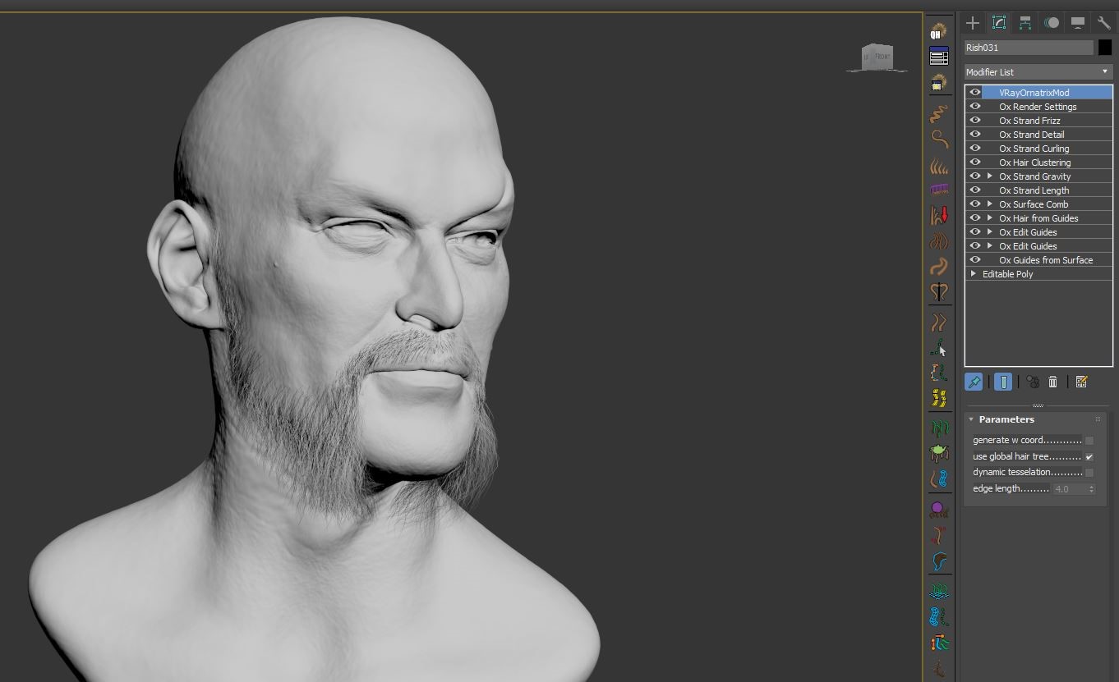
Task: Click the mirrored strands symmetry icon
Action: click(x=938, y=292)
